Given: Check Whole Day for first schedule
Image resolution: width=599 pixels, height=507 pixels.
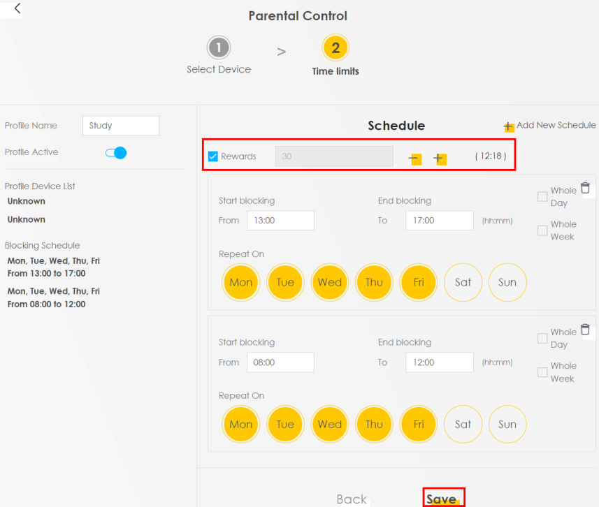Looking at the screenshot, I should tap(542, 197).
